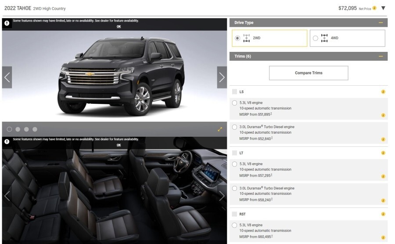Collapse the Drive Type section
Viewport: 395px width, 244px height.
click(381, 23)
